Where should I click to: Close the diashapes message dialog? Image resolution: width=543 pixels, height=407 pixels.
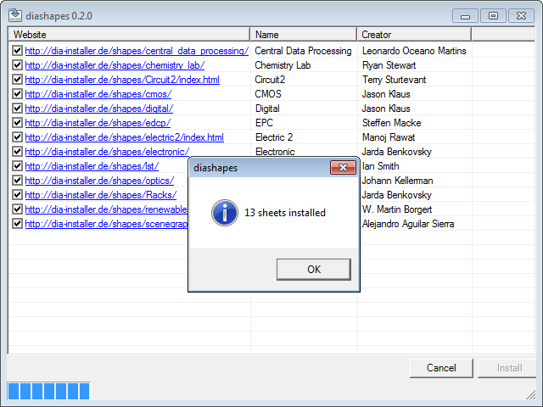[343, 168]
